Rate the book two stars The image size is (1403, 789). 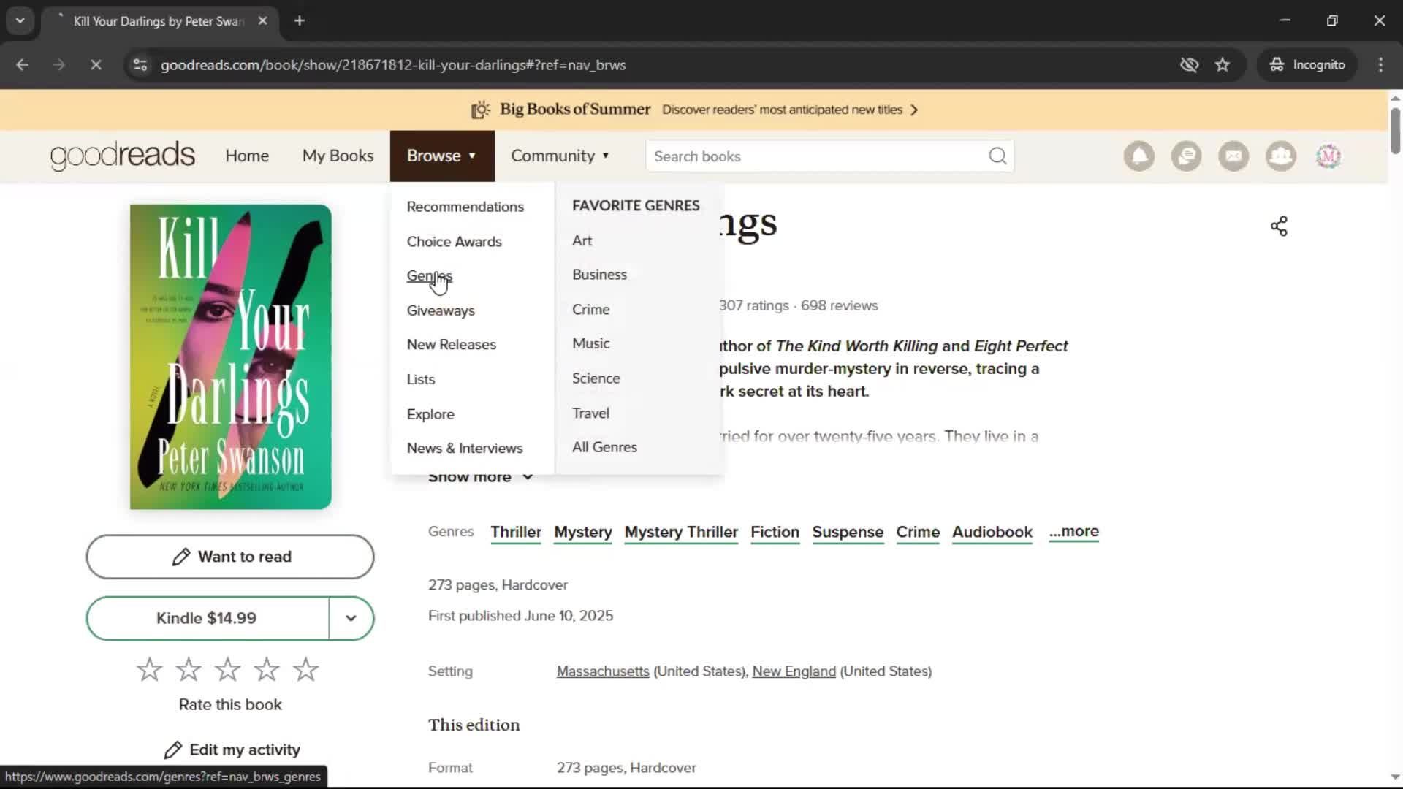click(189, 669)
